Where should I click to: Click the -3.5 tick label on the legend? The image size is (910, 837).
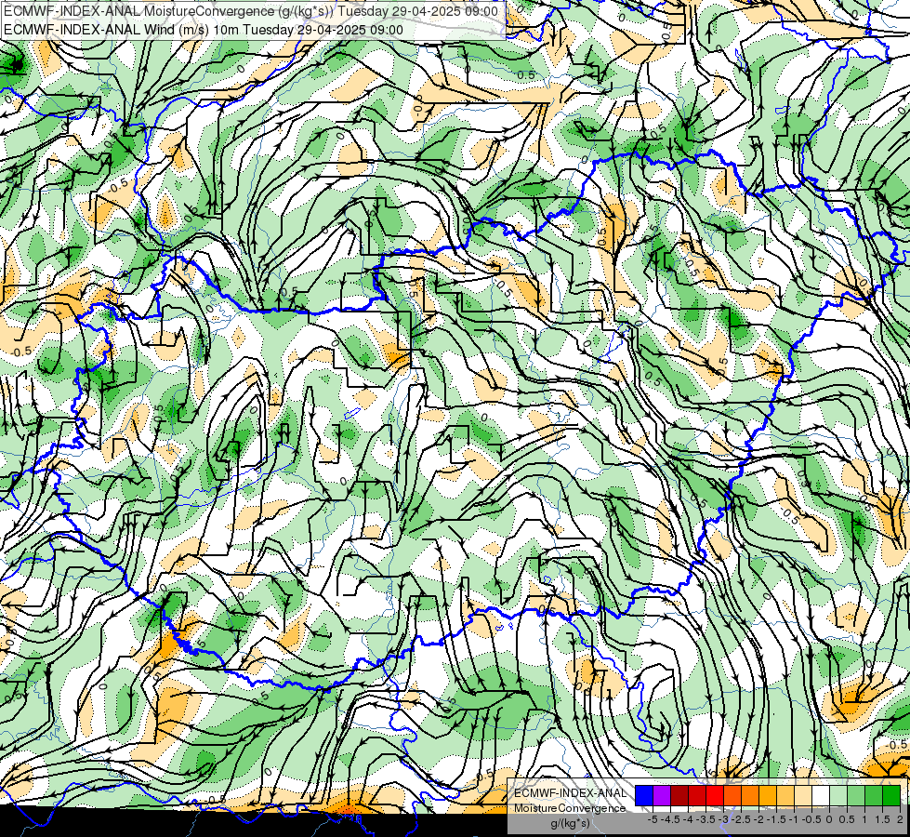point(706,819)
